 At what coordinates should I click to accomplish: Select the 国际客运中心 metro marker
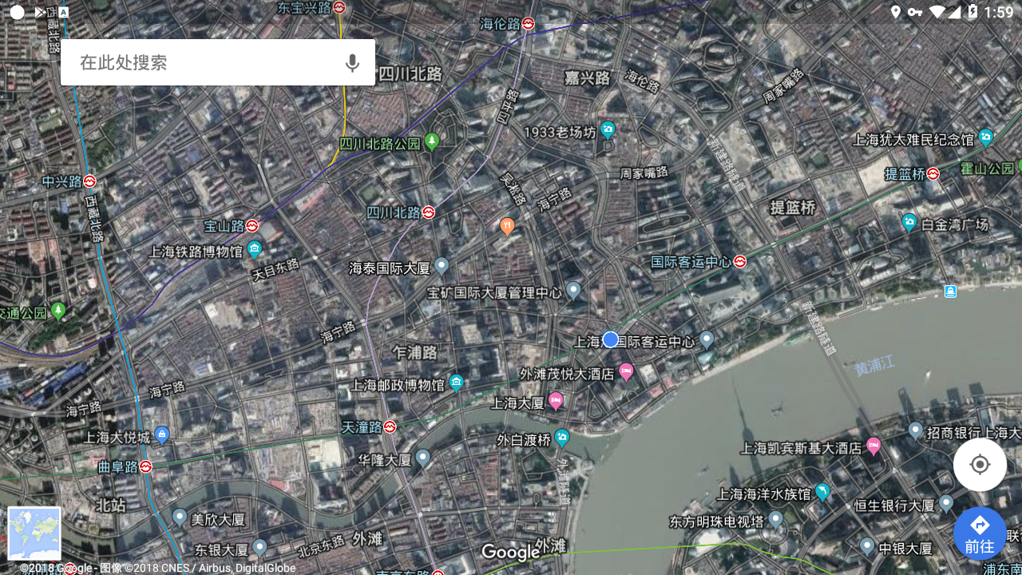click(x=739, y=260)
